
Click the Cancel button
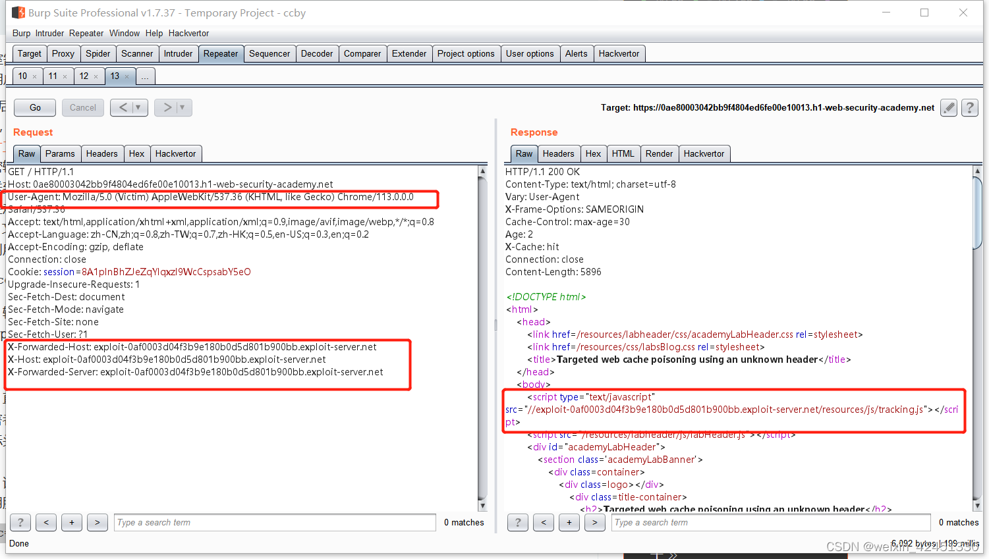[83, 107]
